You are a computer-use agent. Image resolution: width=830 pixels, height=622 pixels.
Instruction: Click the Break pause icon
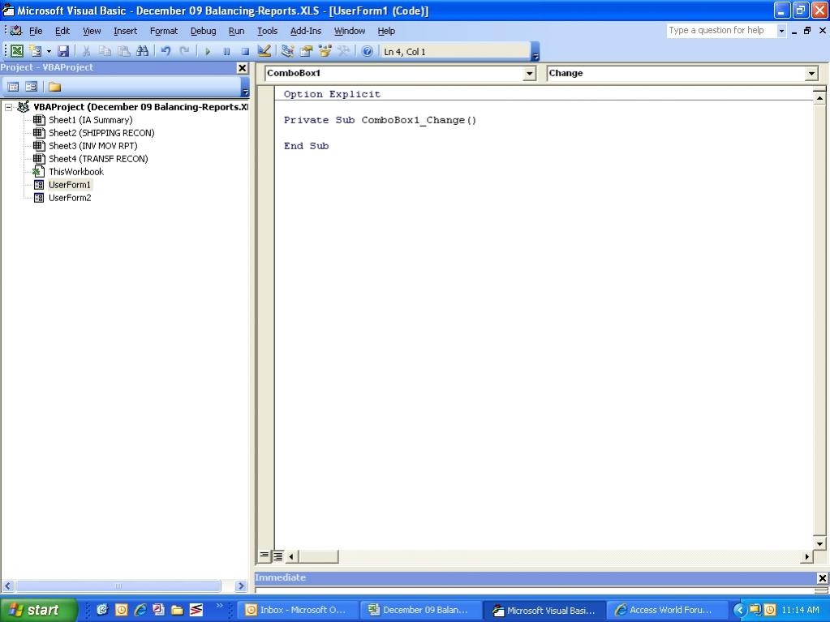[226, 51]
